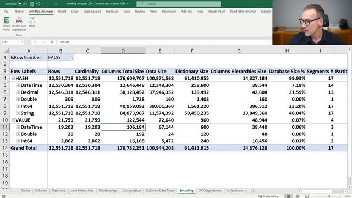Open the Power Pivot ribbon tab

(217, 11)
